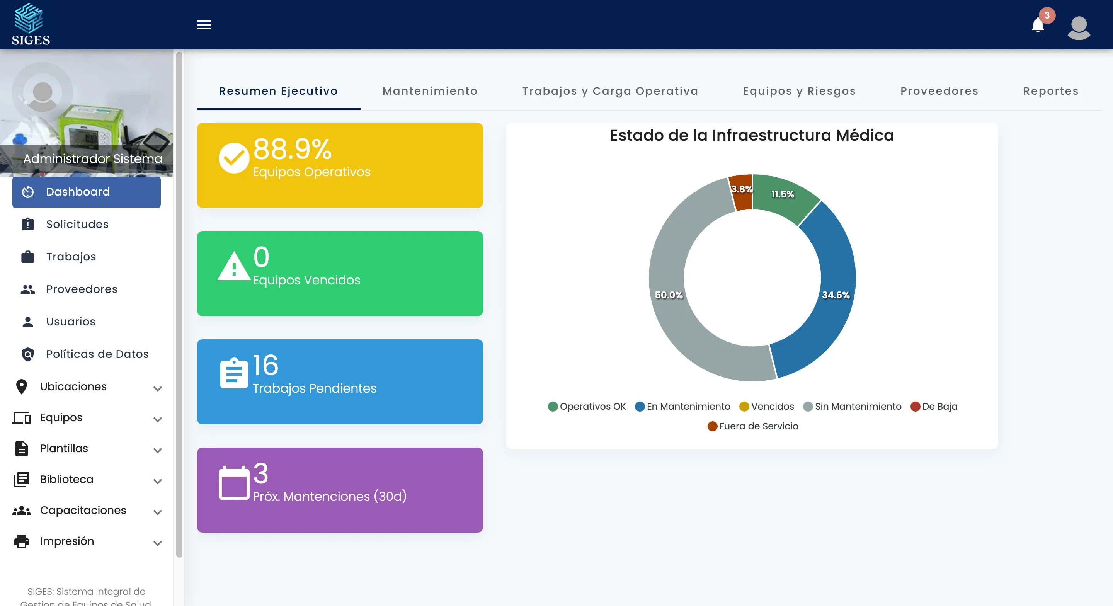Image resolution: width=1113 pixels, height=606 pixels.
Task: Click the sidebar vertical scrollbar
Action: [179, 305]
